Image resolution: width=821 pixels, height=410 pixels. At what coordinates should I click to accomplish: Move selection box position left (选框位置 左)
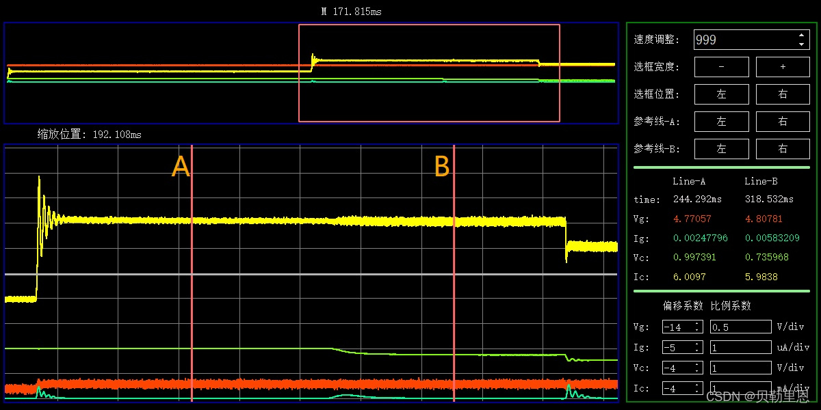point(721,94)
